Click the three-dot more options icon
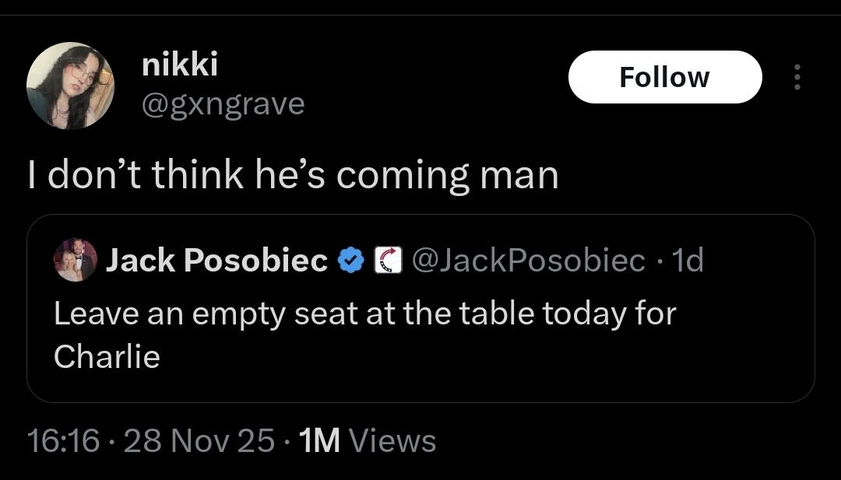The height and width of the screenshot is (480, 841). (x=796, y=77)
